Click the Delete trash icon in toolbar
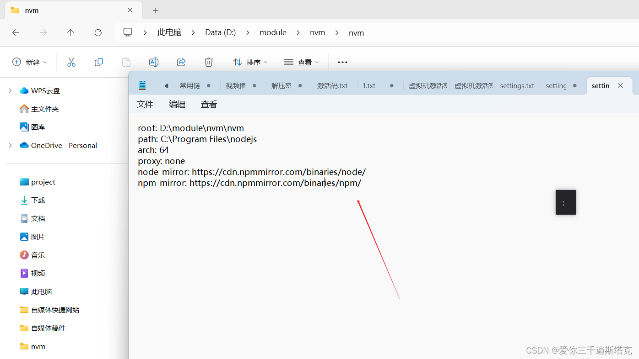639x359 pixels. click(x=209, y=62)
